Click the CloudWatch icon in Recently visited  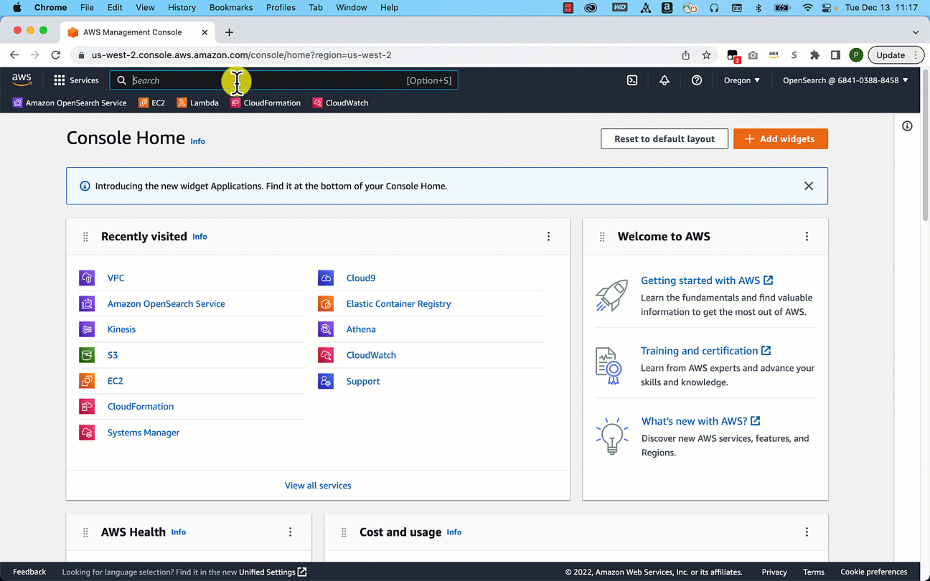click(326, 355)
